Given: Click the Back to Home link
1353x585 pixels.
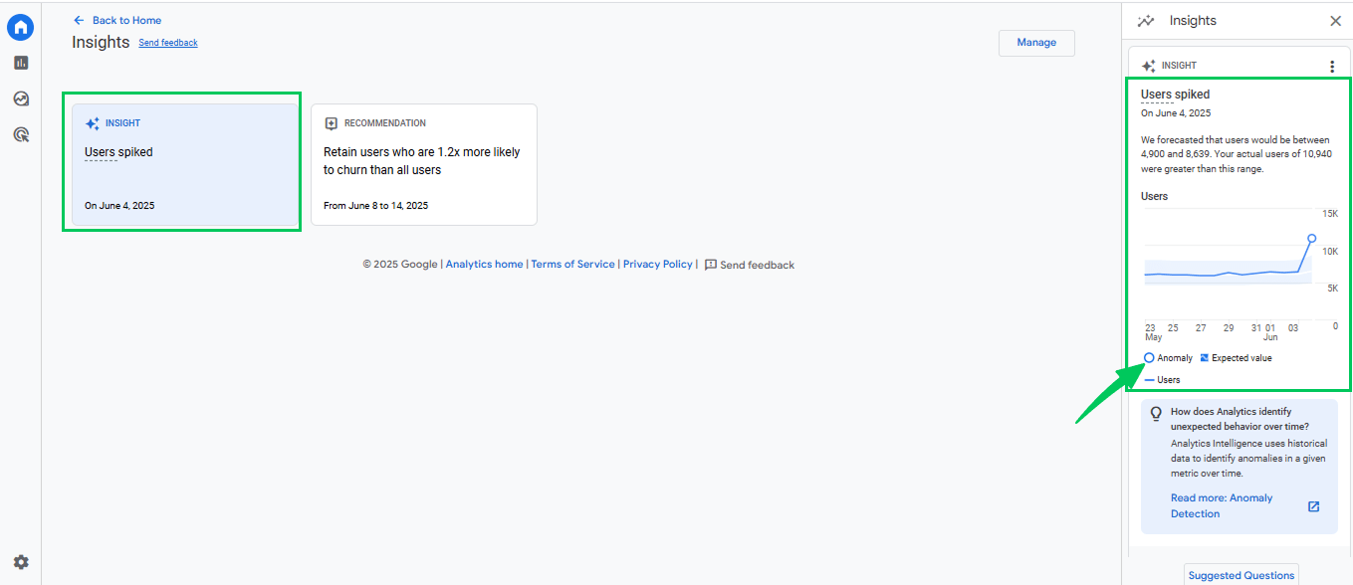Looking at the screenshot, I should [126, 20].
